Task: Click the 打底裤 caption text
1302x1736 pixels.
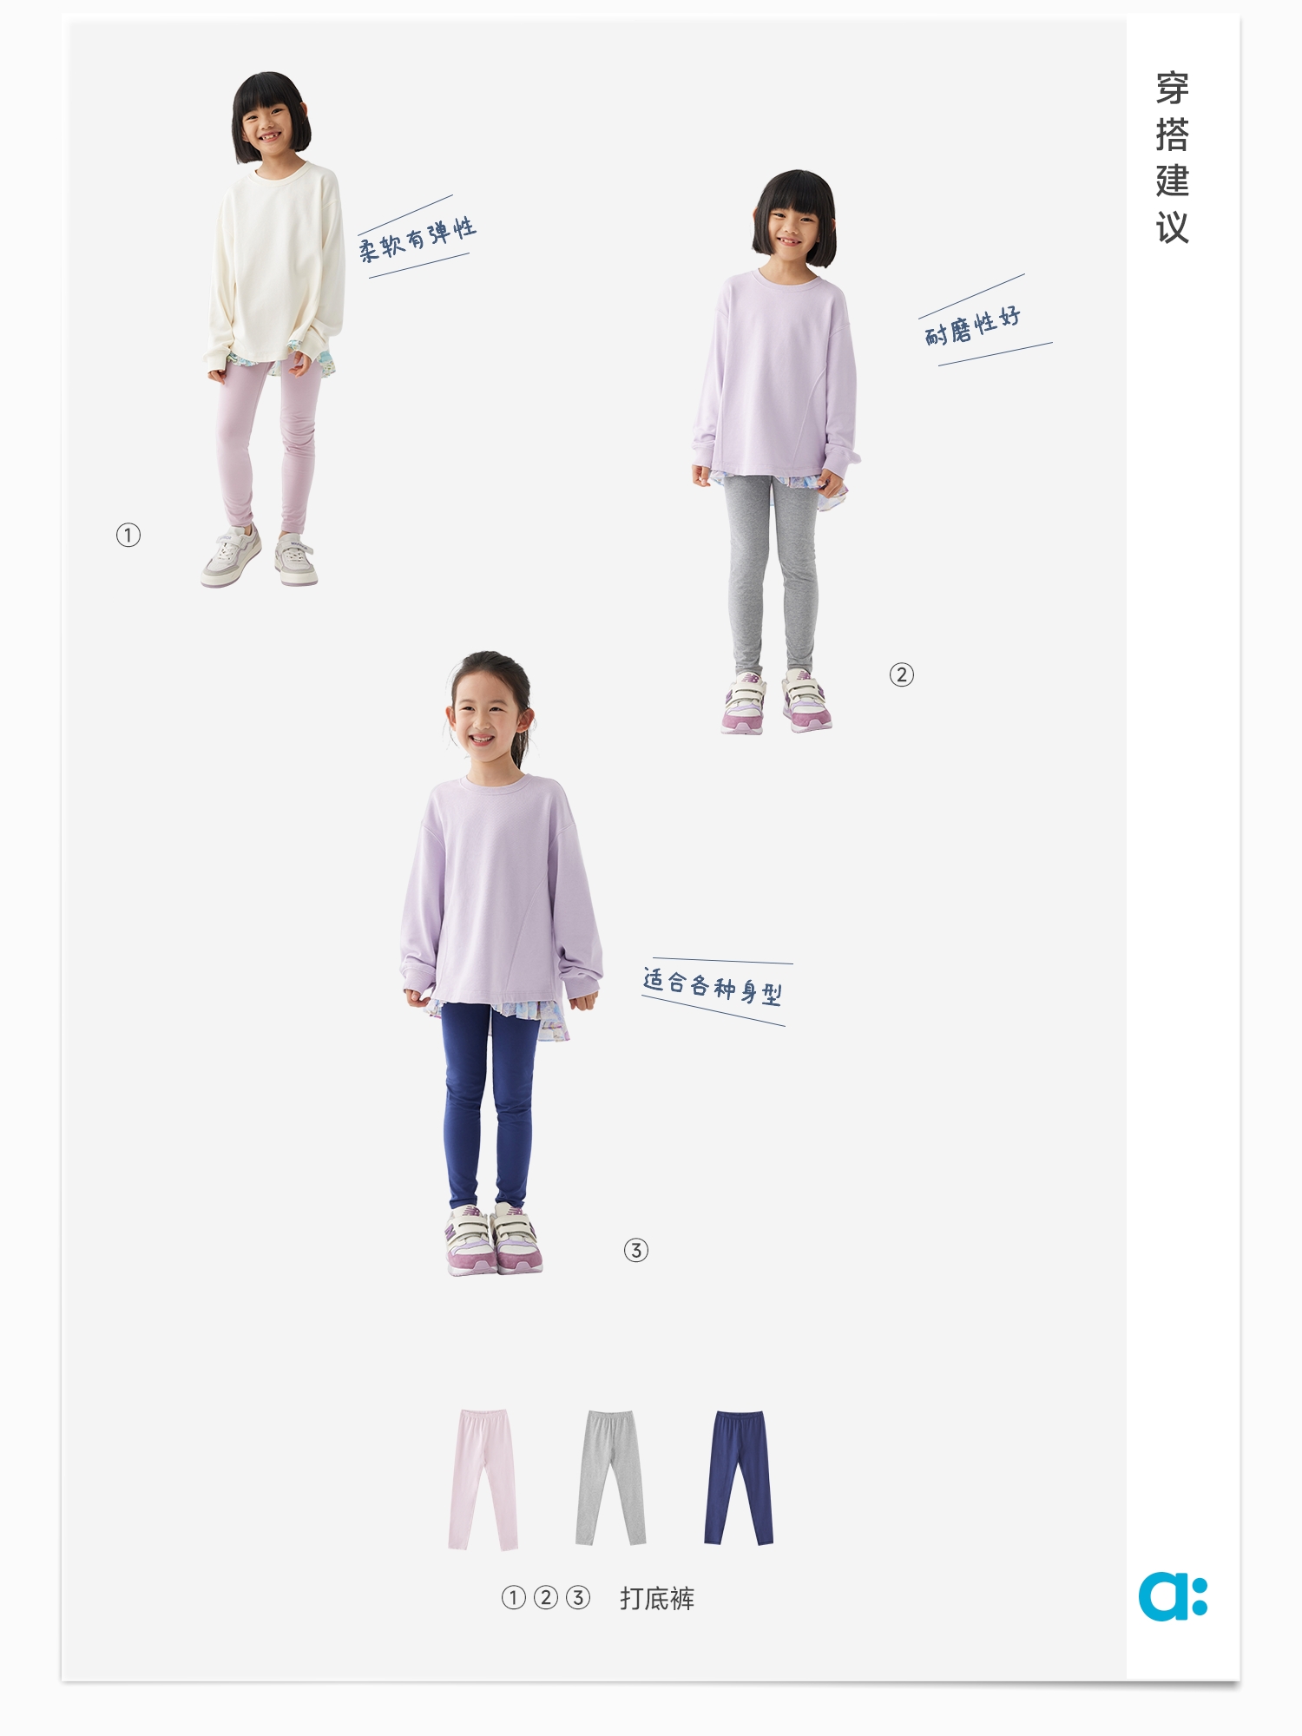Action: (x=657, y=1598)
